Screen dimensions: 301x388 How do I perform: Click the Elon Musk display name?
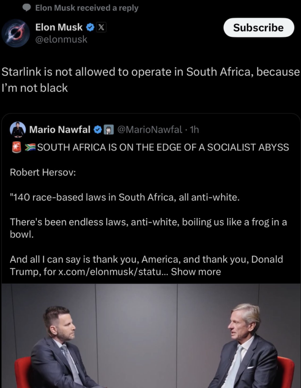(x=59, y=27)
